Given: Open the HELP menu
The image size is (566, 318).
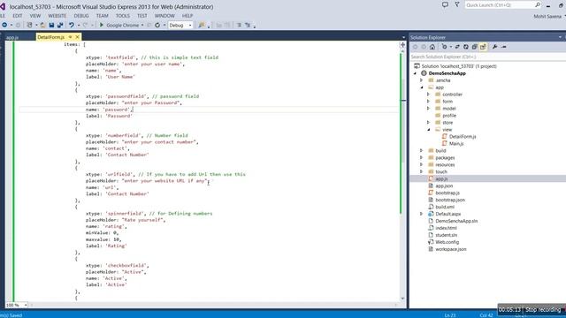Looking at the screenshot, I should 187,16.
